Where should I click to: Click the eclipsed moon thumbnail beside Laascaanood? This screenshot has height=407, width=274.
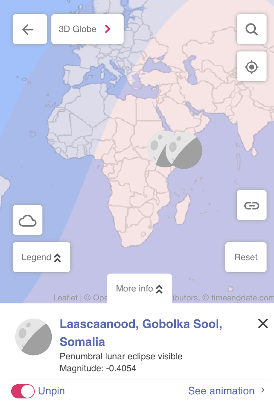coord(34,337)
